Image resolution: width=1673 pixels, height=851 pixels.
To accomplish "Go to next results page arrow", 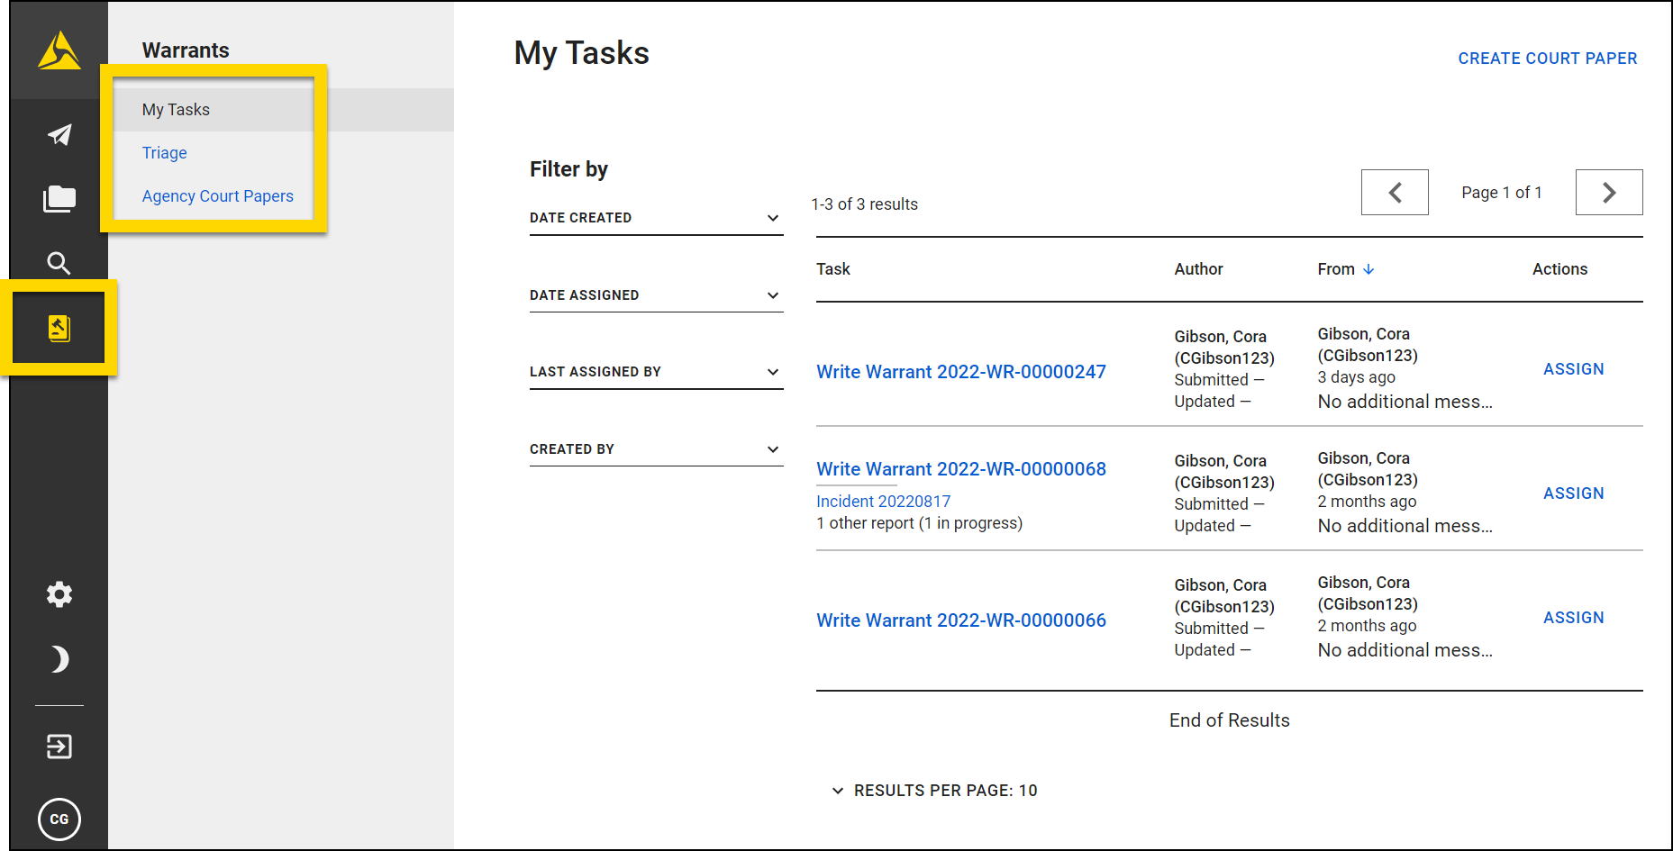I will (1608, 193).
